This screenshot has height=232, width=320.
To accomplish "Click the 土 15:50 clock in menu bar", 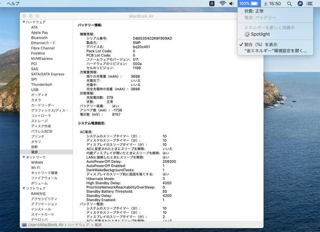I will [272, 3].
